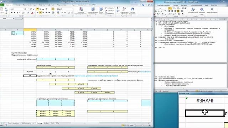Click Superscript in Word Font group
Screen dimensions: 228x128
(x=161, y=11)
